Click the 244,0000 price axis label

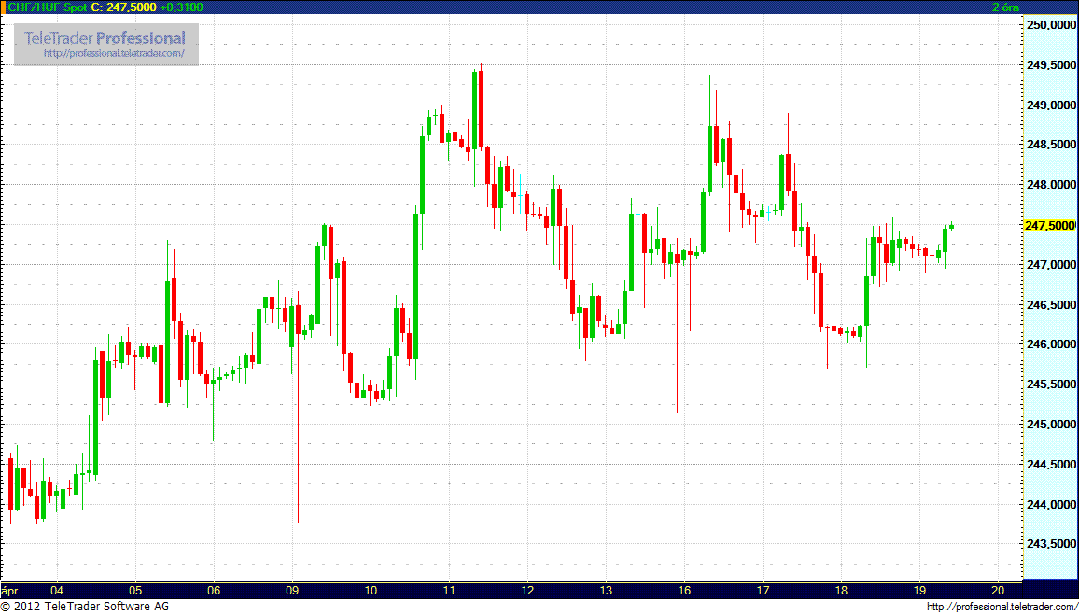click(x=1051, y=504)
